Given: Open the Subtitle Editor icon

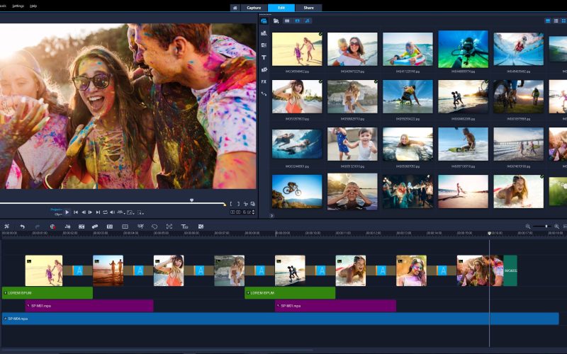Looking at the screenshot, I should coord(110,227).
